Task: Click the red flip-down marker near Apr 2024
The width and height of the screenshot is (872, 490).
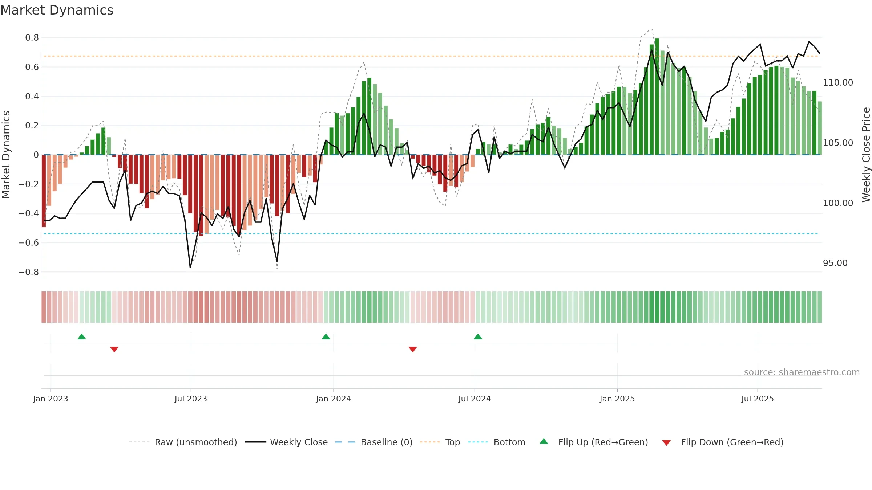Action: (413, 349)
